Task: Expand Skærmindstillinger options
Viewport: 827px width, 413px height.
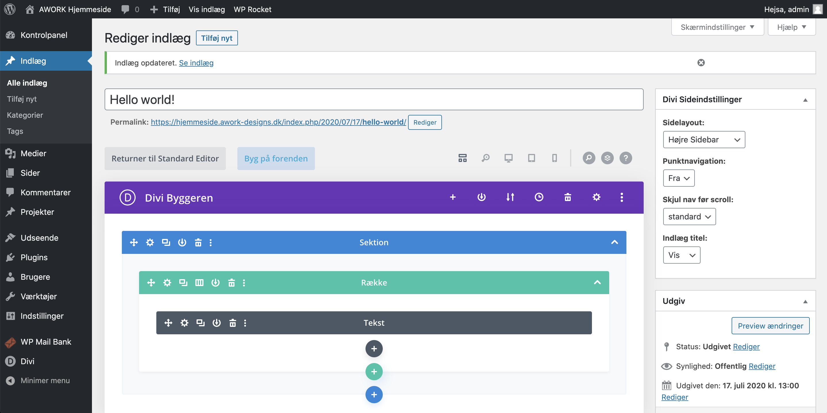Action: [718, 27]
